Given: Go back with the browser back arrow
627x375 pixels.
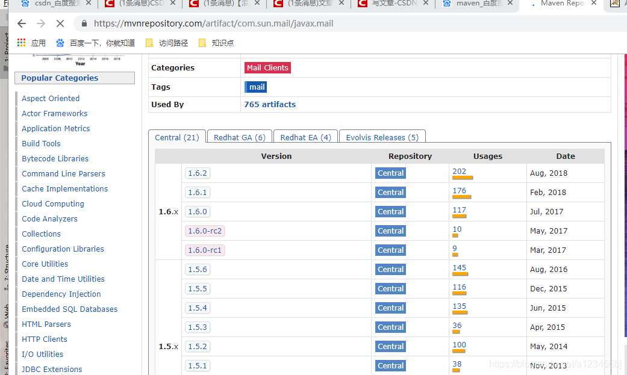Looking at the screenshot, I should tap(22, 23).
